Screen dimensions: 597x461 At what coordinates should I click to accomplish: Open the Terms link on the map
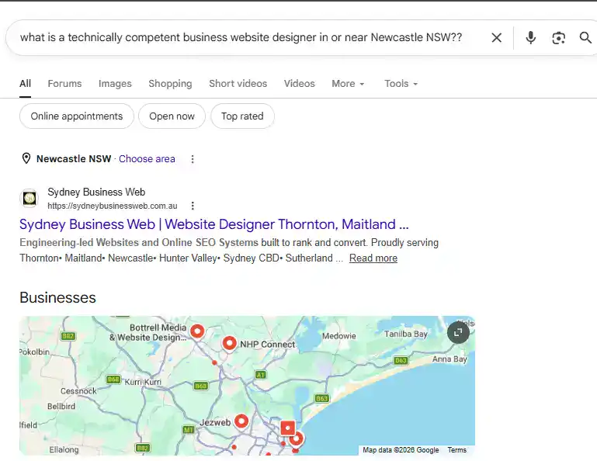(x=457, y=450)
